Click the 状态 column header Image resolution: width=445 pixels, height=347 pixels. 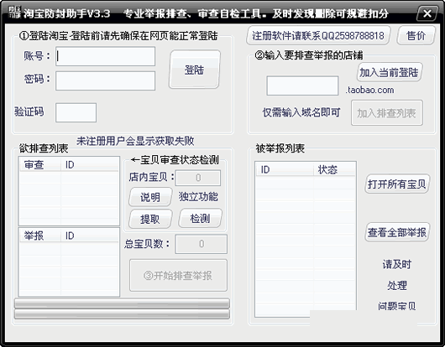pos(334,169)
